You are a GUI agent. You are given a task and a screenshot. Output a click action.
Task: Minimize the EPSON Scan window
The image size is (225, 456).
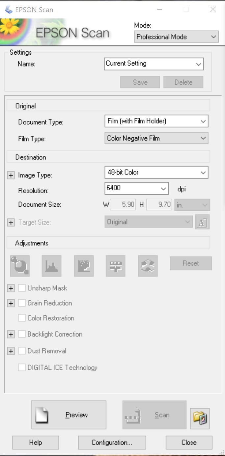coord(160,10)
